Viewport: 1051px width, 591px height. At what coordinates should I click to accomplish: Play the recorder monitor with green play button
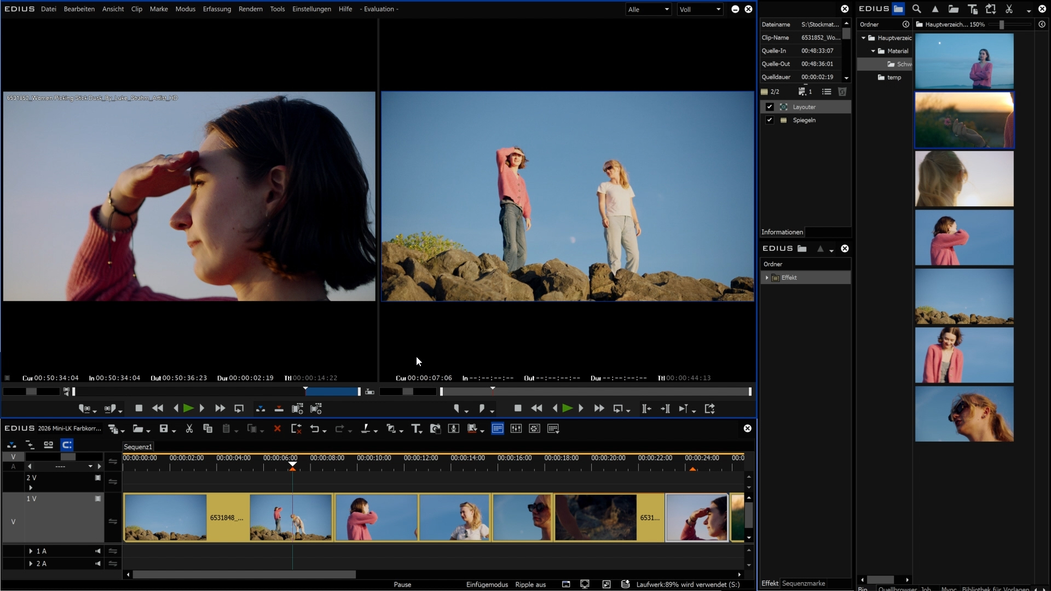(568, 408)
